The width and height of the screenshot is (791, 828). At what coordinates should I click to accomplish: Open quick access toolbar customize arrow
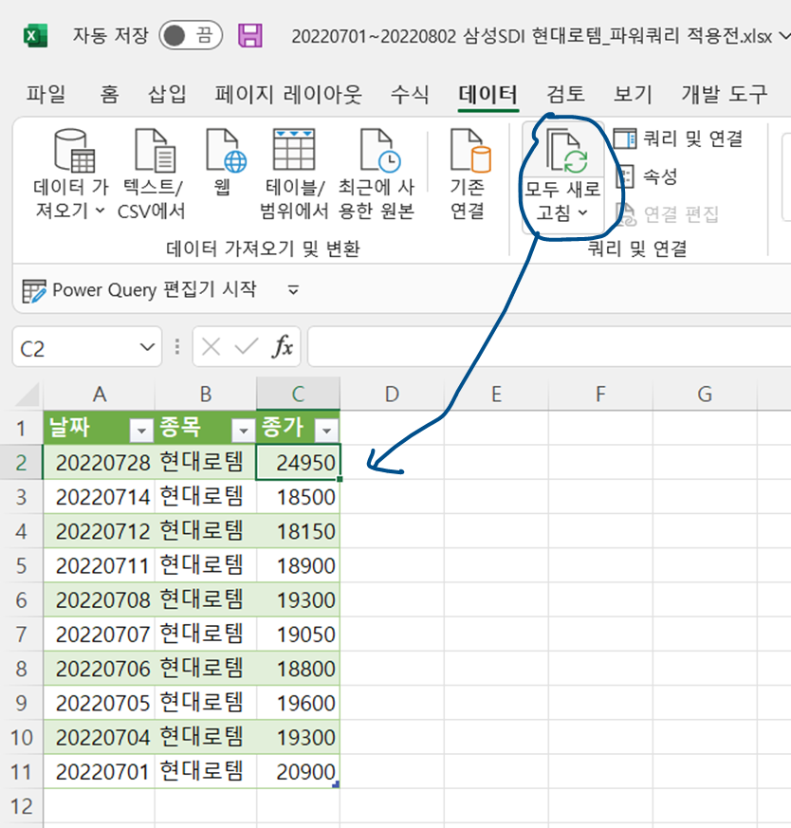[x=293, y=290]
